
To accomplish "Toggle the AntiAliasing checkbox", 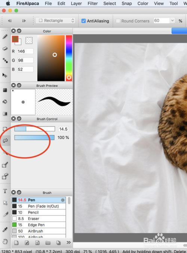I will coord(83,21).
